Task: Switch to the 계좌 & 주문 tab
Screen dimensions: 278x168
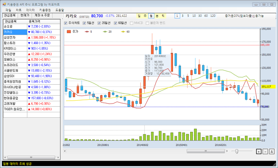Action: coord(42,15)
